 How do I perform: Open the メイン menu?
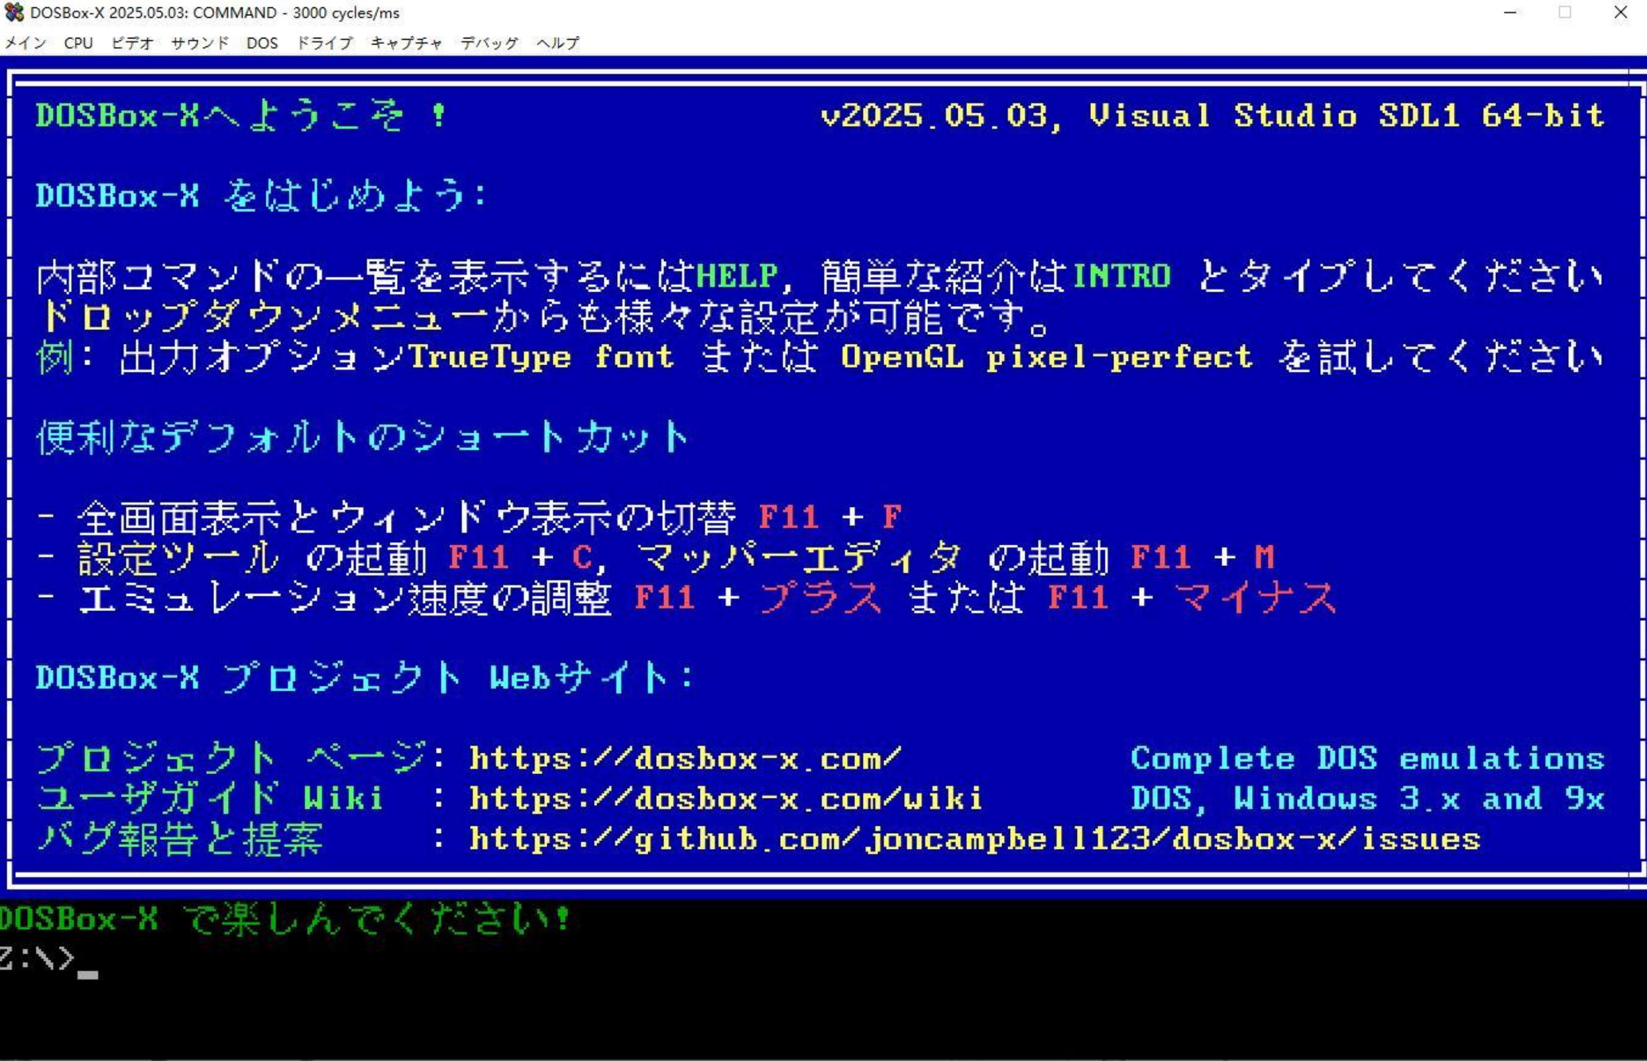(x=25, y=42)
